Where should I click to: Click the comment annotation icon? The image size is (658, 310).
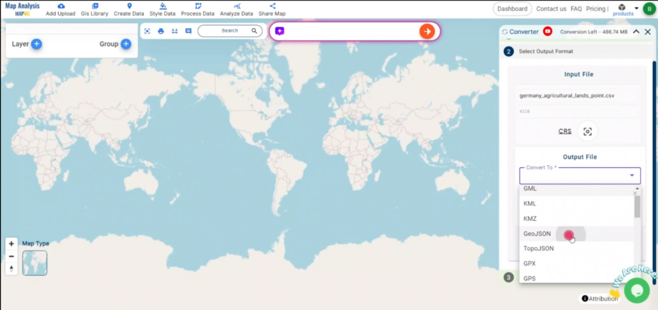(x=188, y=31)
